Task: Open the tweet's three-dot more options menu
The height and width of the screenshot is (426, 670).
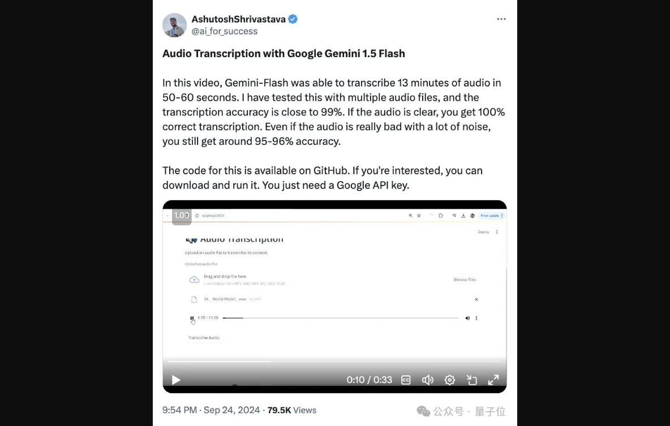Action: (x=501, y=19)
